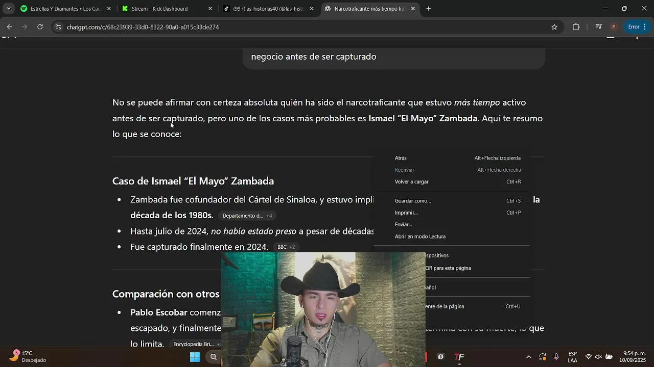Image resolution: width=654 pixels, height=367 pixels.
Task: Click the Comparación con otros heading
Action: click(x=166, y=294)
